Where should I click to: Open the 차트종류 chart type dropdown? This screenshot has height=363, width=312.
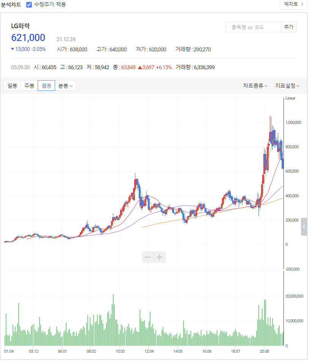click(x=255, y=86)
